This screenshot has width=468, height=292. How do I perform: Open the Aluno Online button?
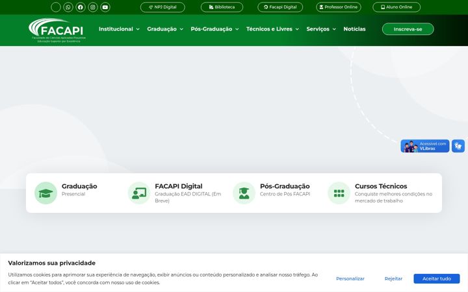point(396,7)
